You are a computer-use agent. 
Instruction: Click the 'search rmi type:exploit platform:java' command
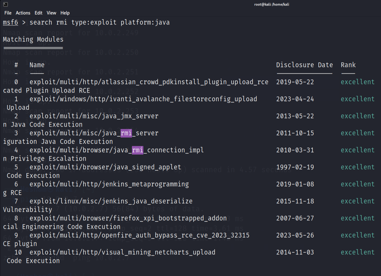(x=100, y=22)
